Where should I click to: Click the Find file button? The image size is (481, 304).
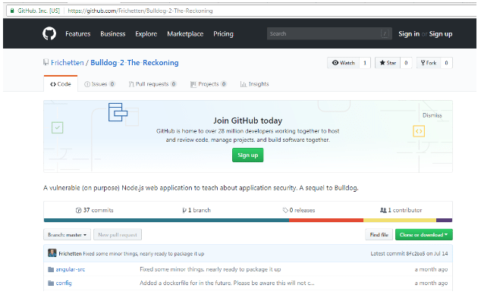pyautogui.click(x=379, y=235)
